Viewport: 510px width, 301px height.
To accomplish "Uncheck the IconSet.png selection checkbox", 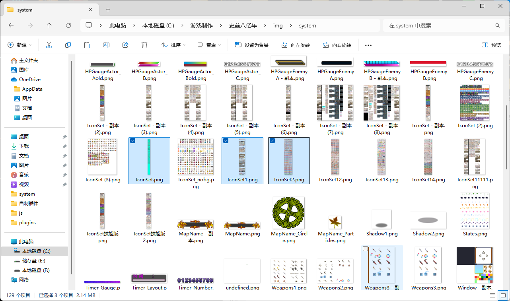I will [x=132, y=141].
